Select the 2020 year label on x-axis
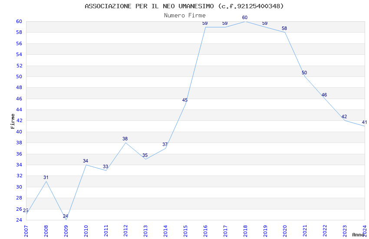Screen dimensions: 369x239 click(x=285, y=231)
